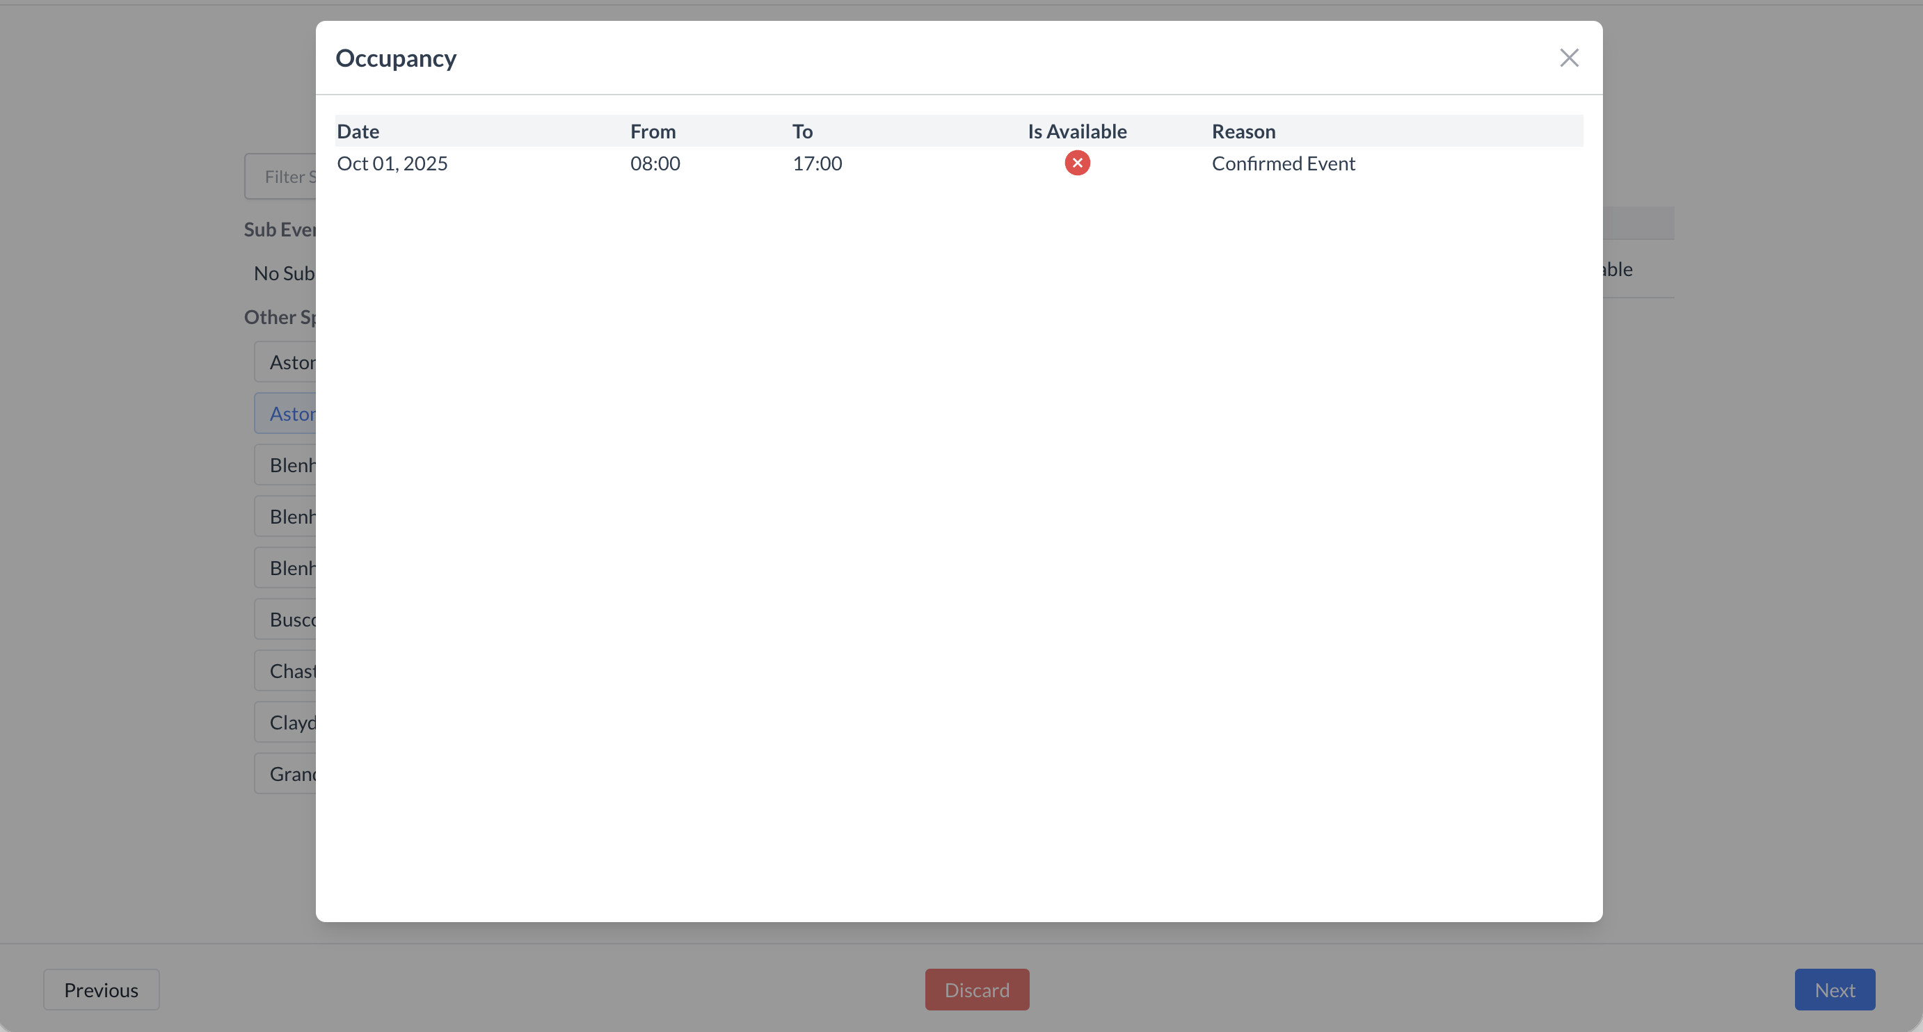This screenshot has width=1923, height=1032.
Task: Select the Oct 01, 2025 date cell
Action: (x=392, y=163)
